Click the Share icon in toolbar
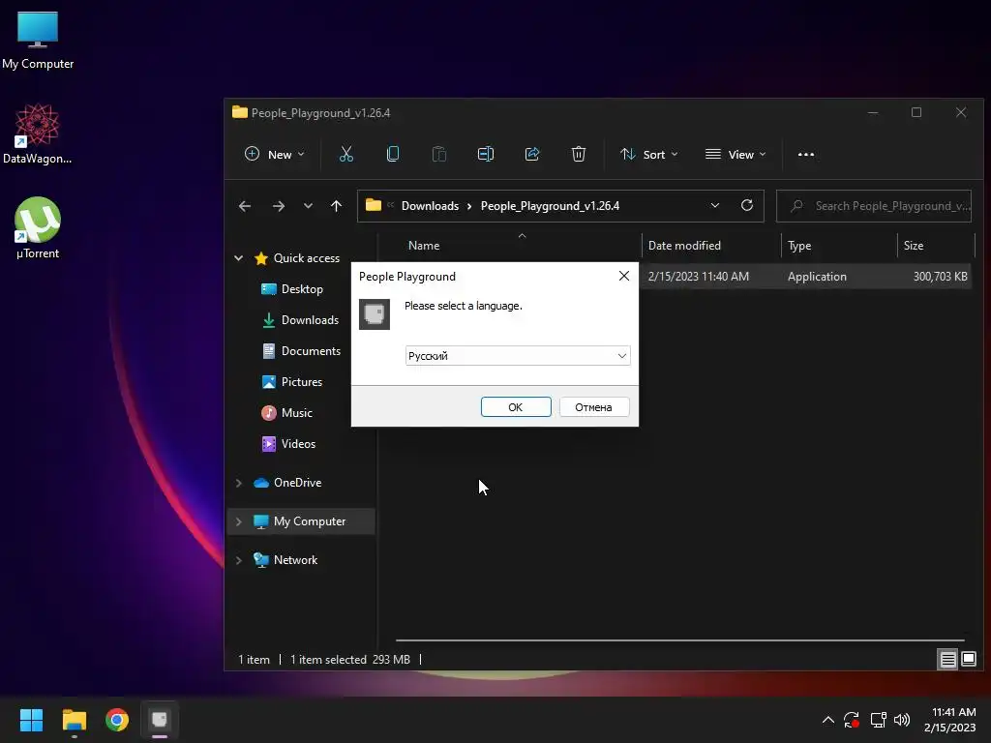 coord(532,154)
